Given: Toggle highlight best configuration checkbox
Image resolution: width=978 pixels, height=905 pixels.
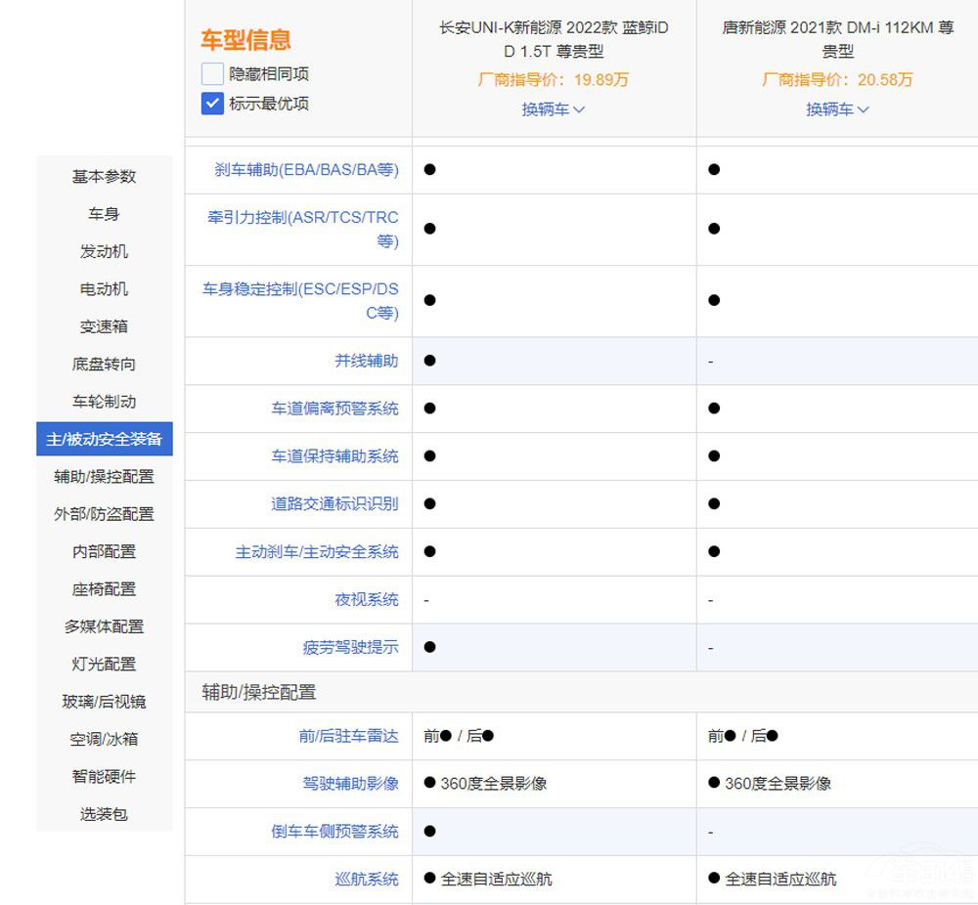Looking at the screenshot, I should [211, 104].
